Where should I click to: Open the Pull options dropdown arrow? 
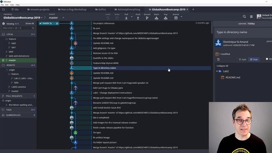tap(132, 17)
